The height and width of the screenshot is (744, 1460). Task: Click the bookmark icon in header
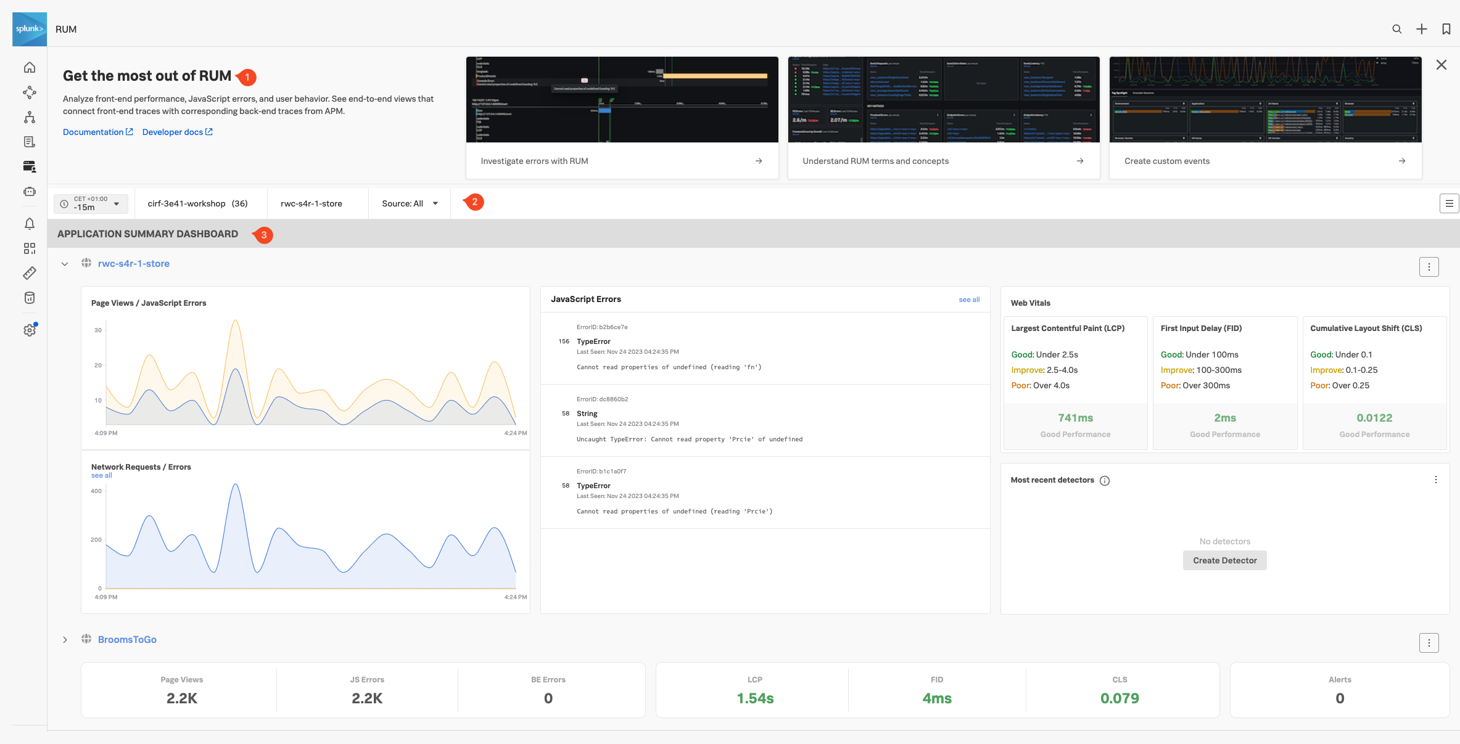click(1446, 29)
